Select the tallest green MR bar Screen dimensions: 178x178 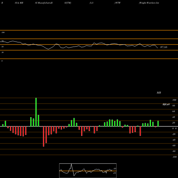point(36,112)
